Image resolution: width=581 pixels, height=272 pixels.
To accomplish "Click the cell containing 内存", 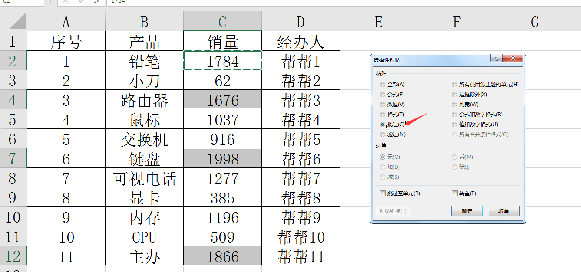I will pyautogui.click(x=144, y=216).
